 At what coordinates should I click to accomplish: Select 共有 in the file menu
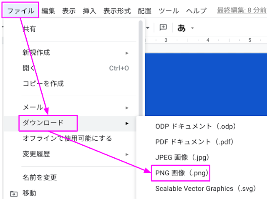coord(70,29)
